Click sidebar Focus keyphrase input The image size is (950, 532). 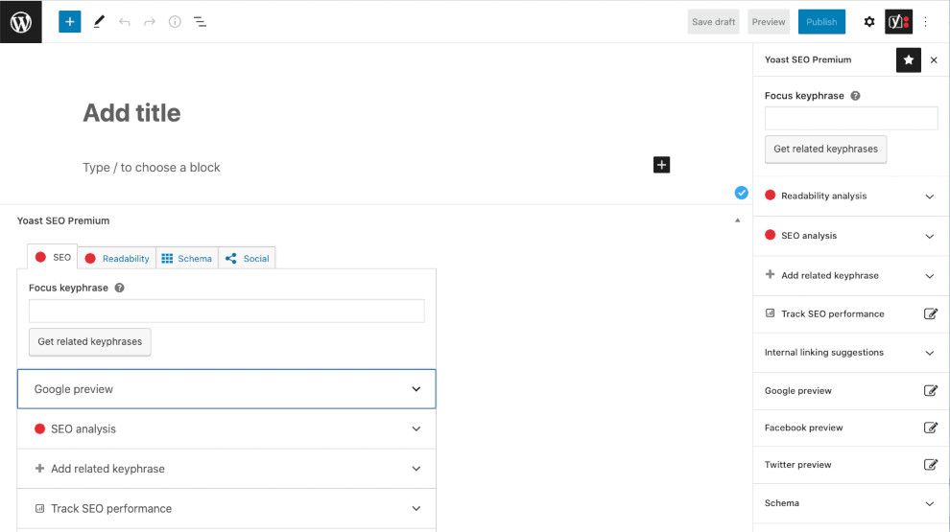850,118
